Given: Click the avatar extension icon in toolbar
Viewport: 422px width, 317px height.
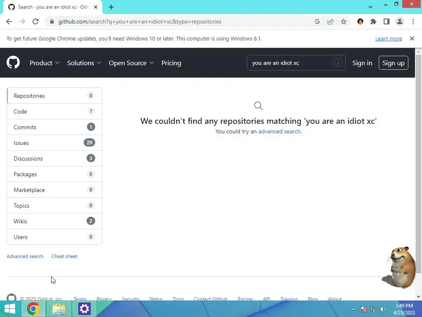Looking at the screenshot, I should point(360,21).
